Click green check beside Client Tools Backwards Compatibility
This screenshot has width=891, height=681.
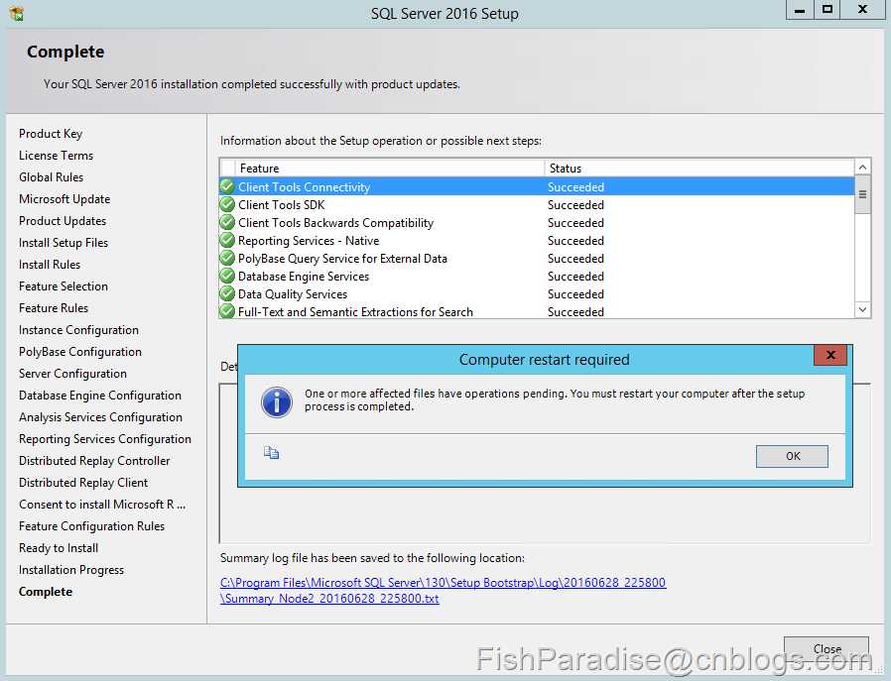click(x=227, y=222)
